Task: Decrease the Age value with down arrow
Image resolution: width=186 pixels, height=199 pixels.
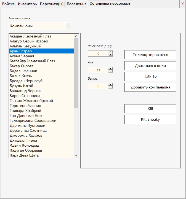Action: coord(111,71)
